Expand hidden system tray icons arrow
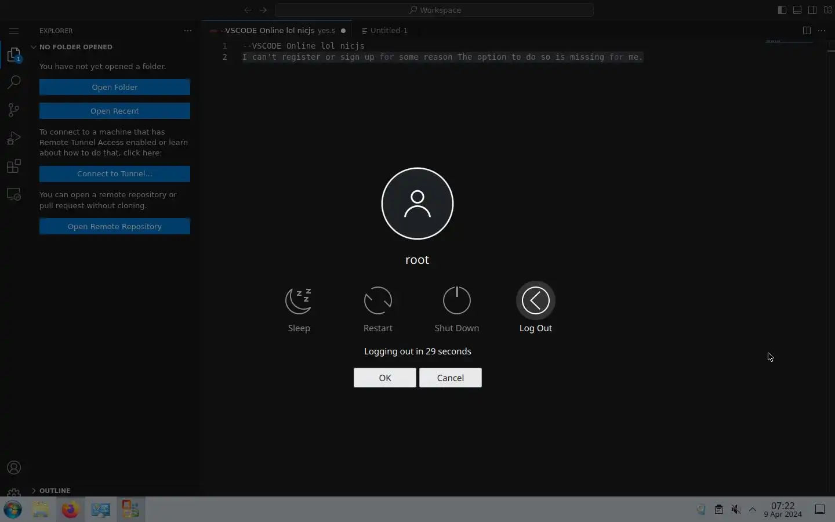 753,509
